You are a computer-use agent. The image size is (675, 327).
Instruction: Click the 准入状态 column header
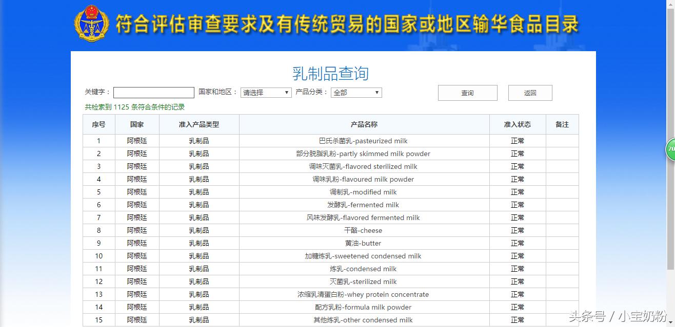[x=517, y=124]
